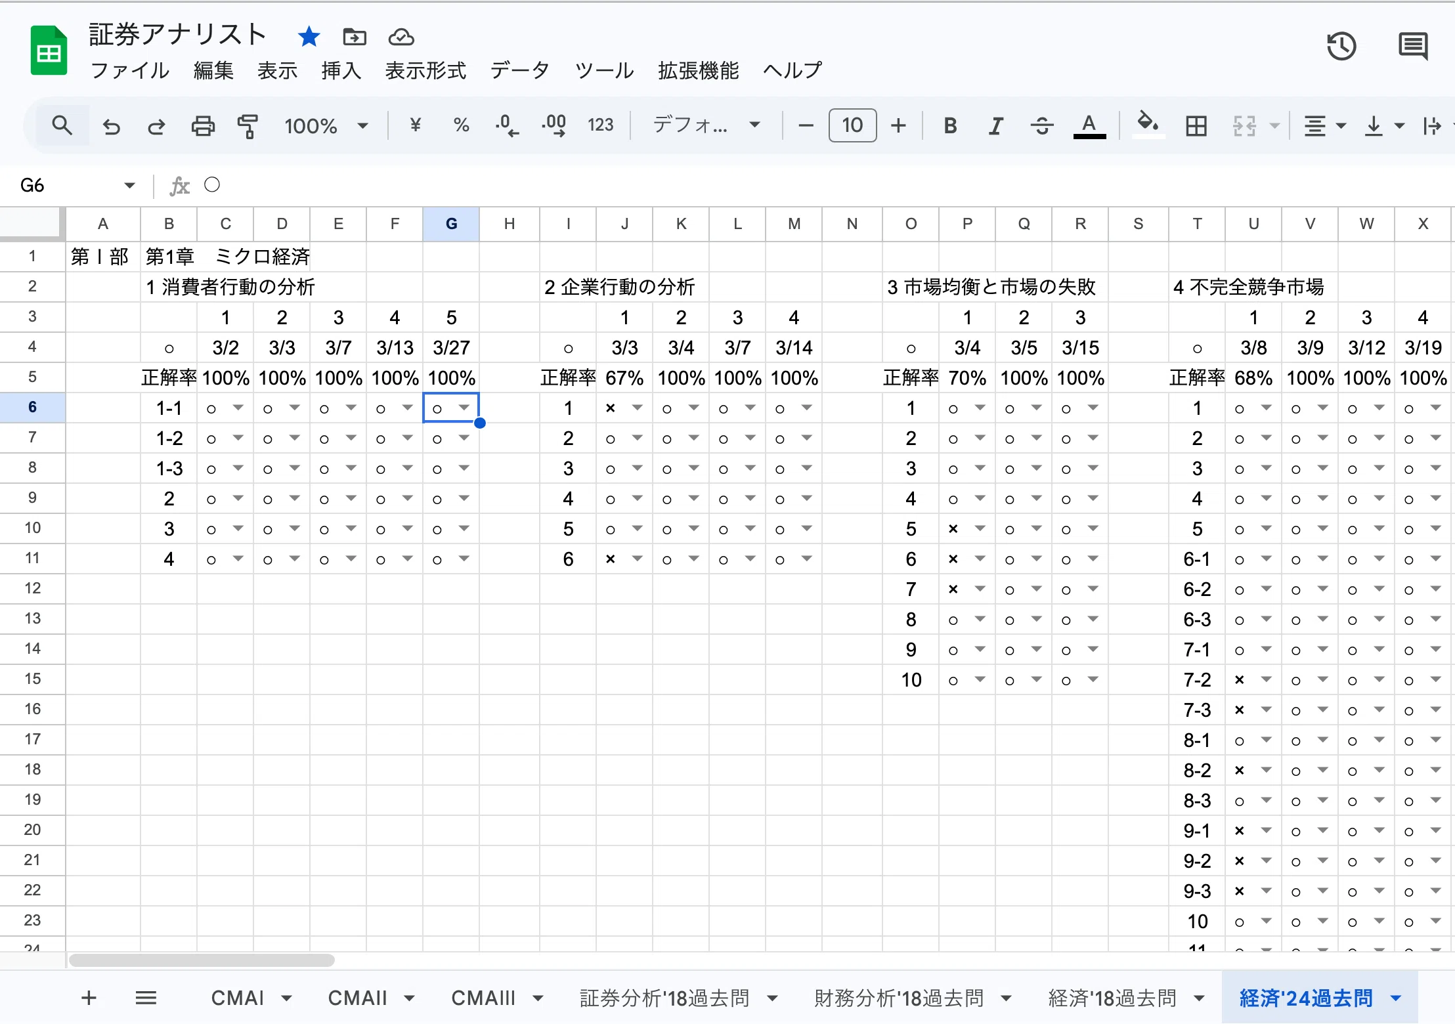The image size is (1455, 1024).
Task: Decrease font size minus button
Action: point(806,125)
